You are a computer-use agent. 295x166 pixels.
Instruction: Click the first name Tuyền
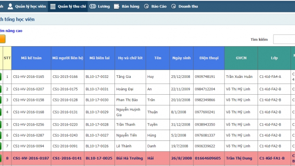tap(152, 125)
